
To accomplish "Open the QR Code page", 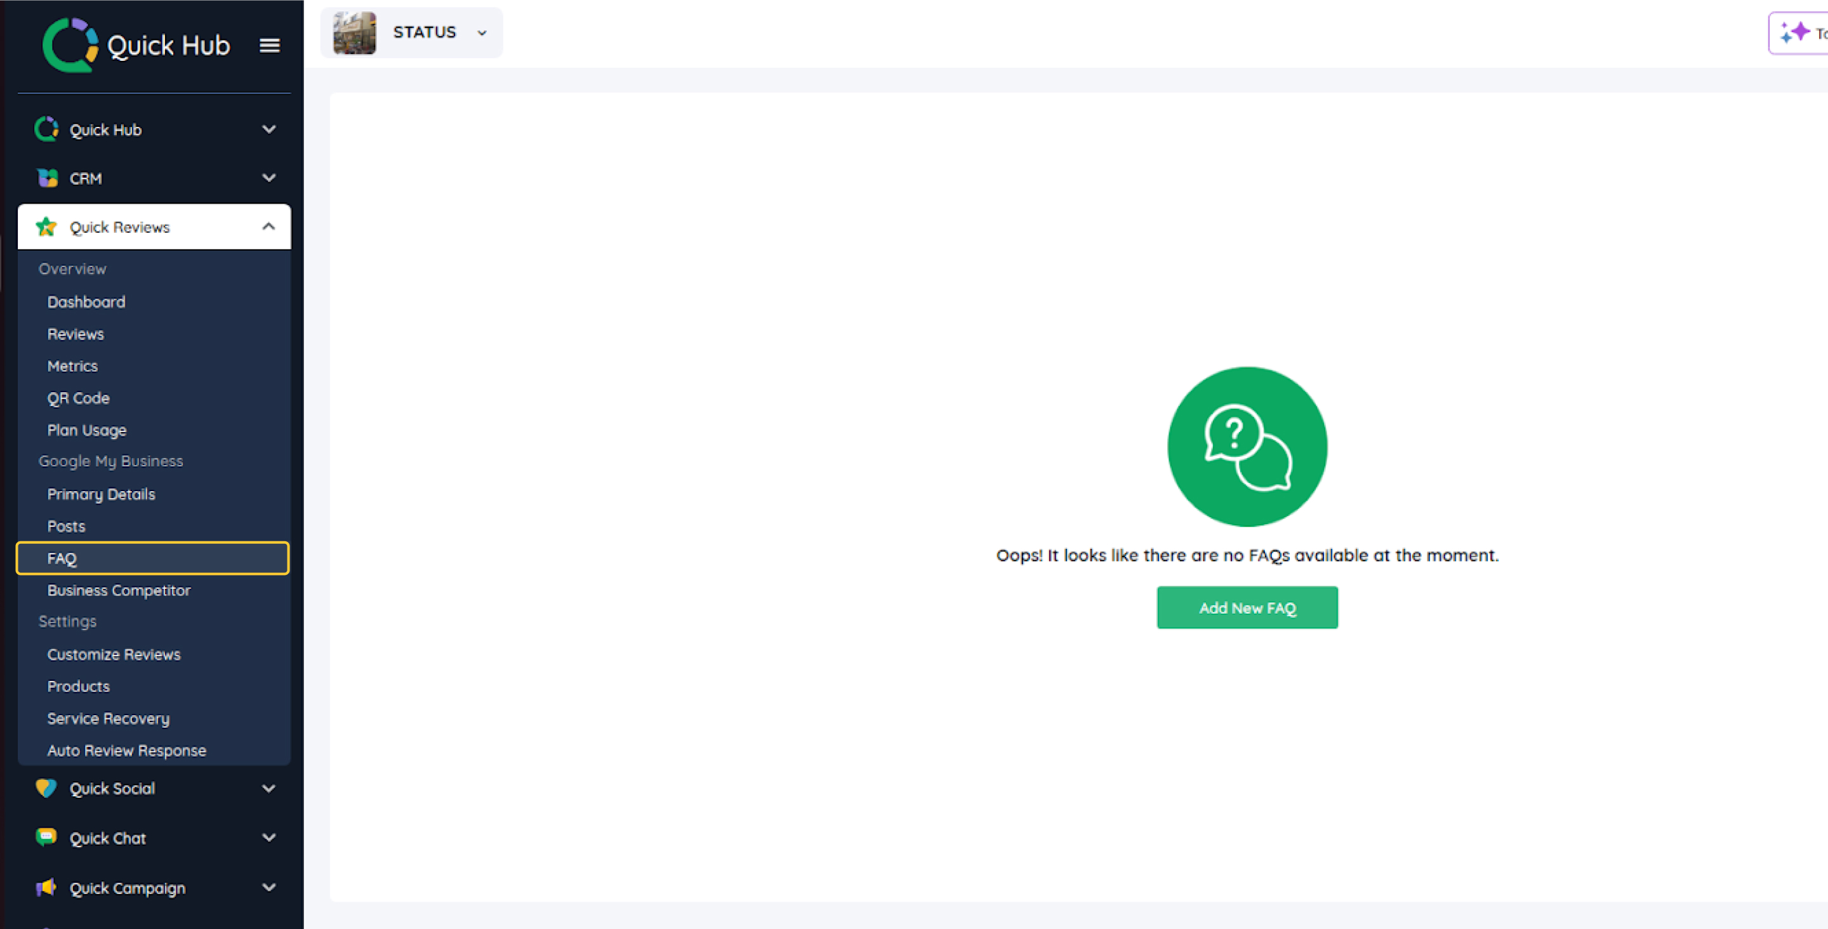I will pyautogui.click(x=78, y=398).
